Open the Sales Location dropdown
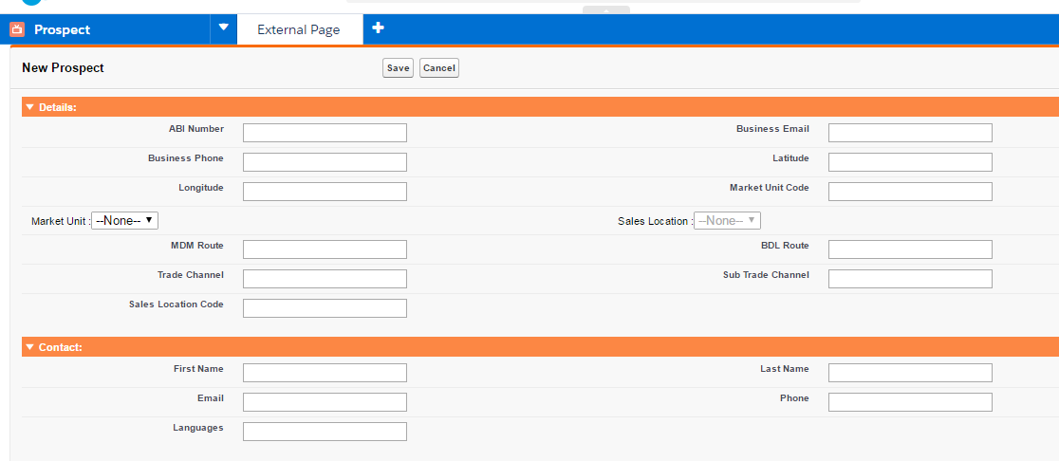 [728, 221]
